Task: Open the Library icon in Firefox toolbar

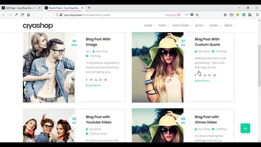Action: click(226, 15)
